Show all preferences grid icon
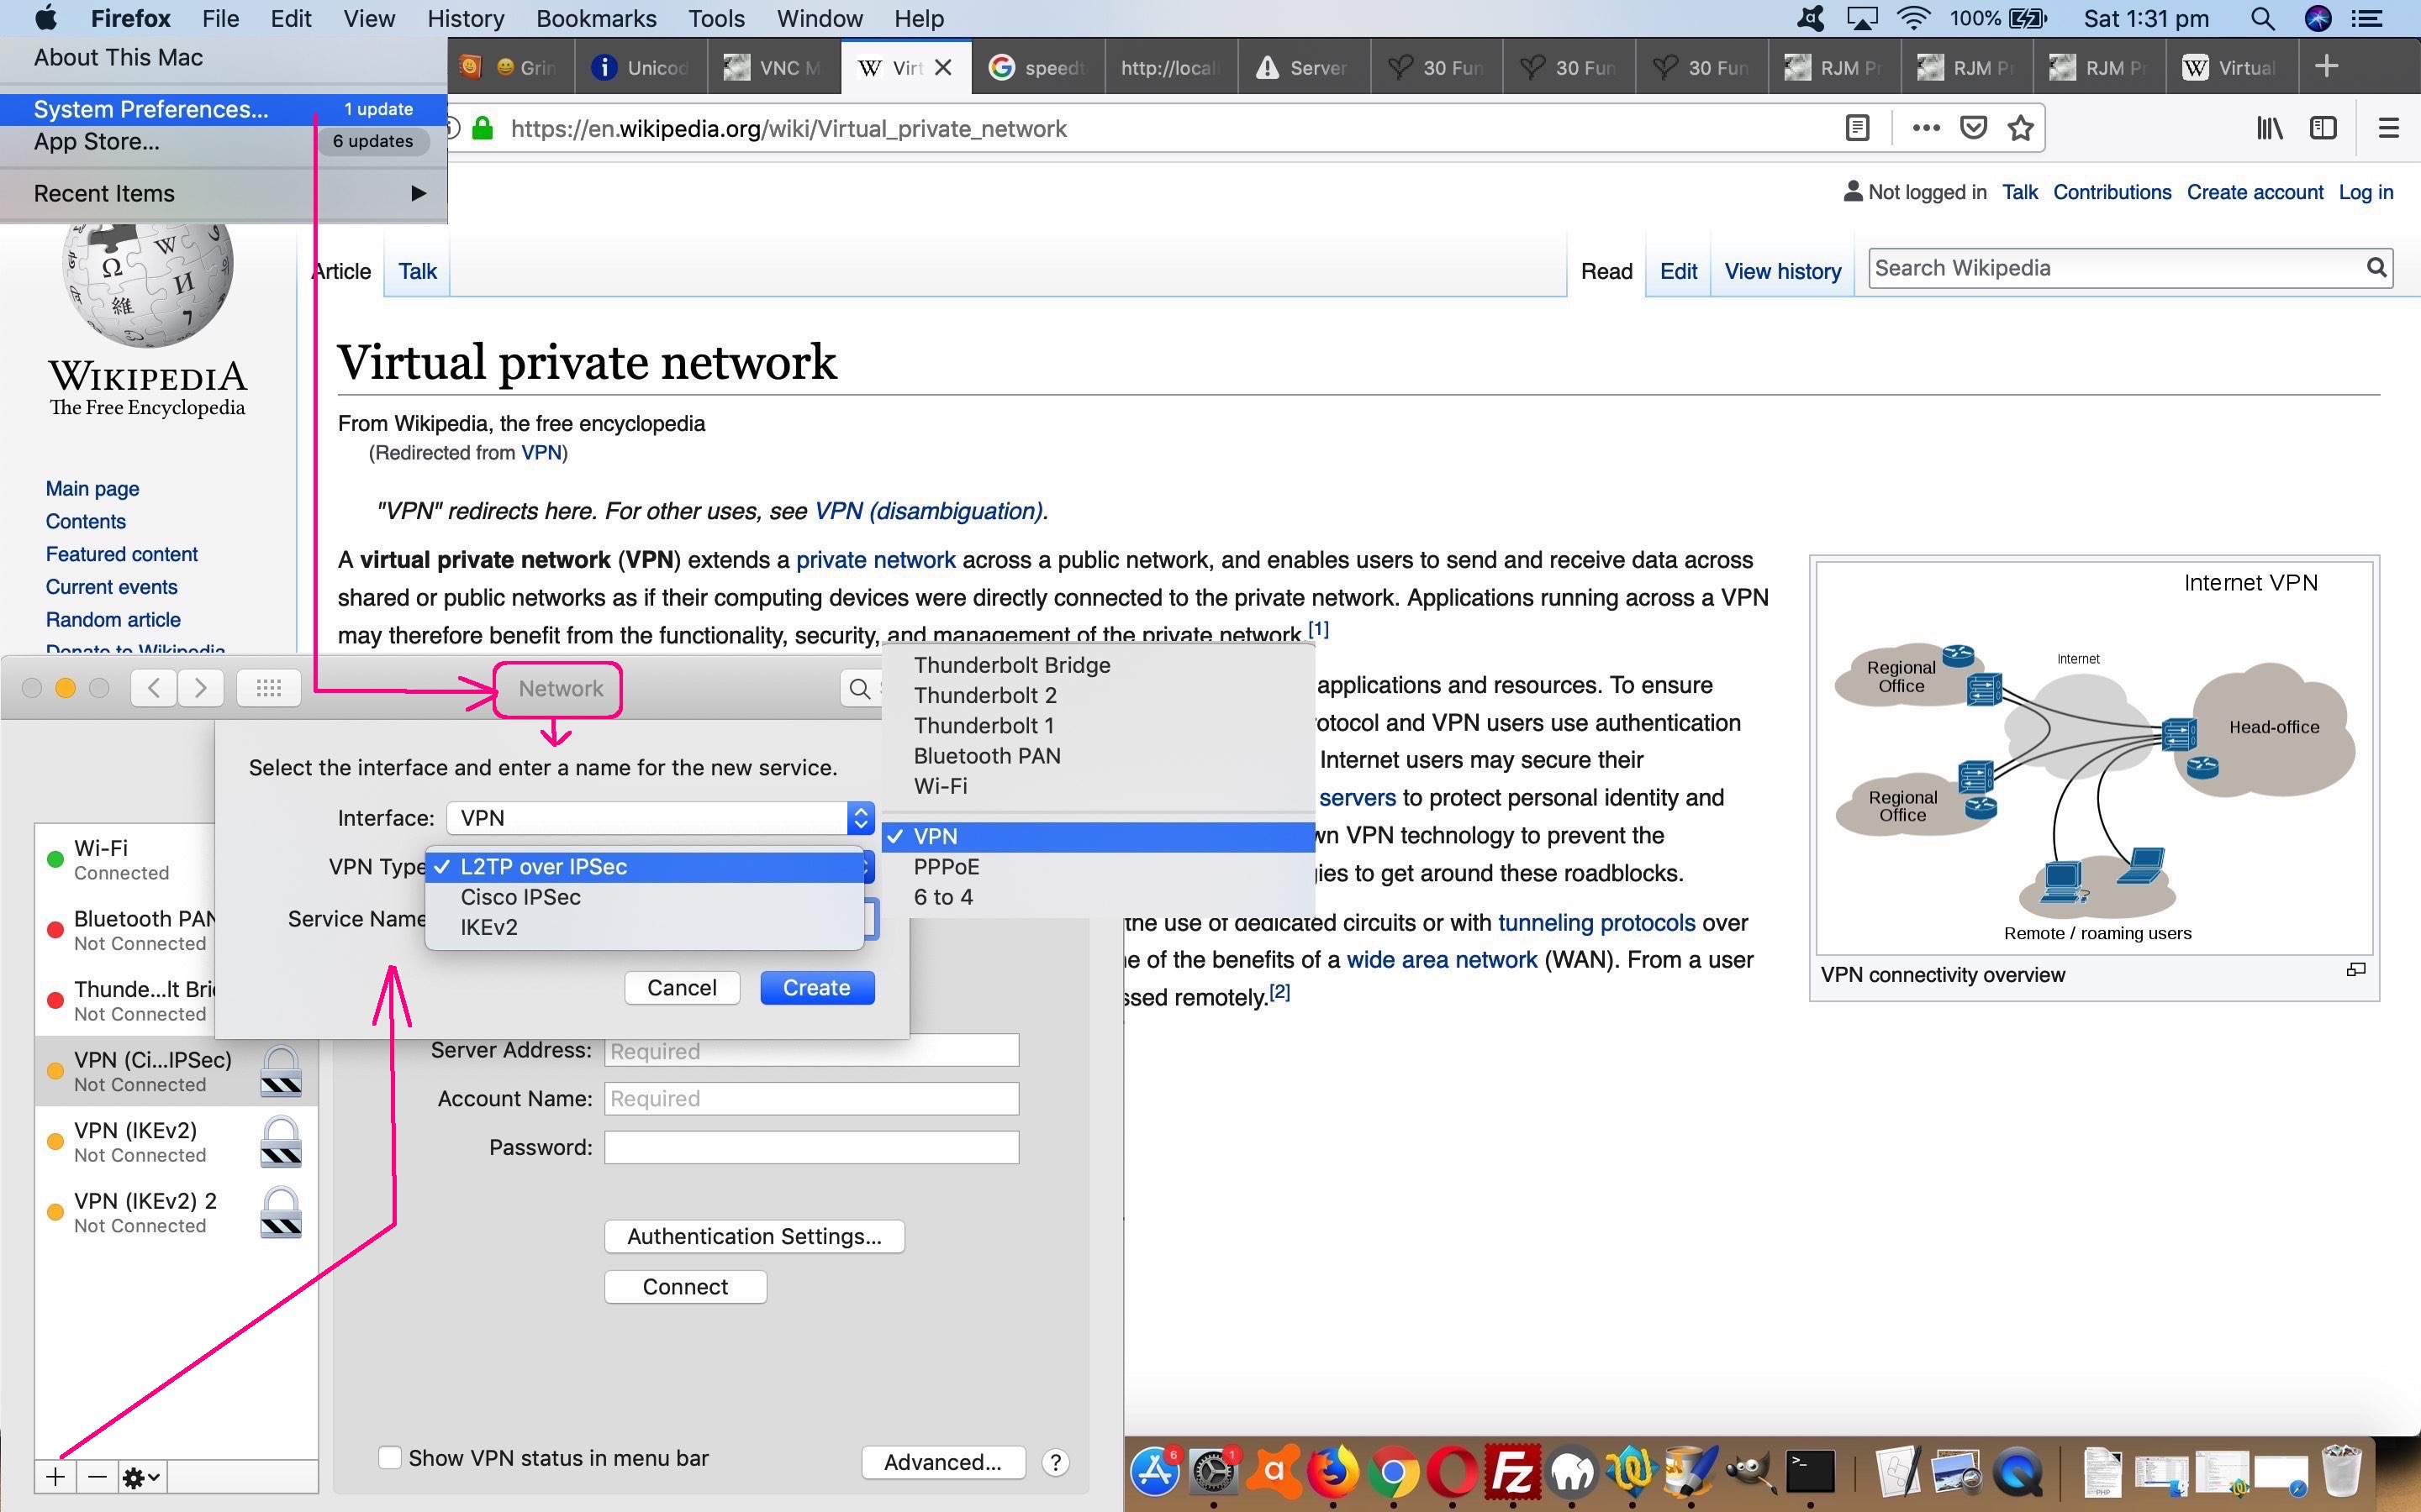Image resolution: width=2421 pixels, height=1512 pixels. 268,688
